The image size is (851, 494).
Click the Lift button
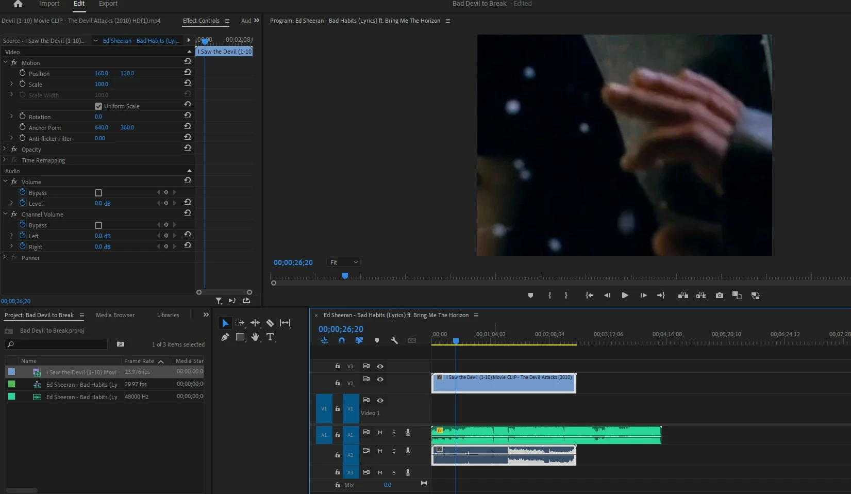point(683,295)
